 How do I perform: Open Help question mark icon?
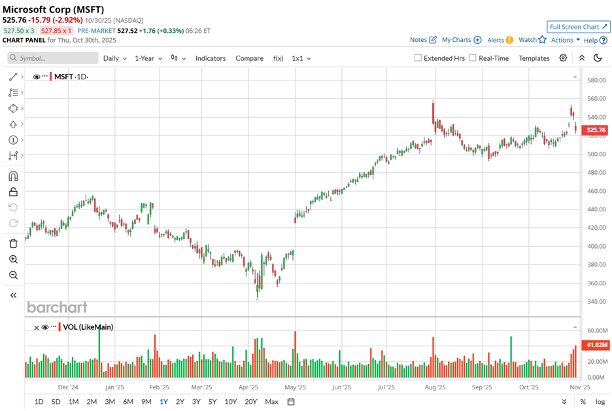coord(603,40)
